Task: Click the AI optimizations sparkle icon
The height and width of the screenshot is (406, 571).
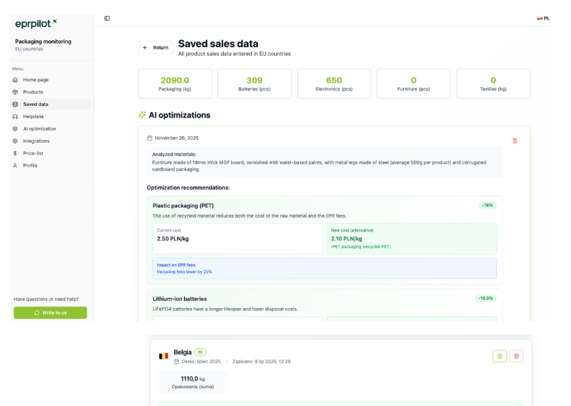Action: (142, 115)
